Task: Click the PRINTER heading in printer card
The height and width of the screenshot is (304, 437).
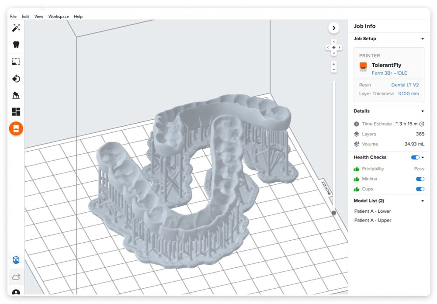Action: (369, 55)
